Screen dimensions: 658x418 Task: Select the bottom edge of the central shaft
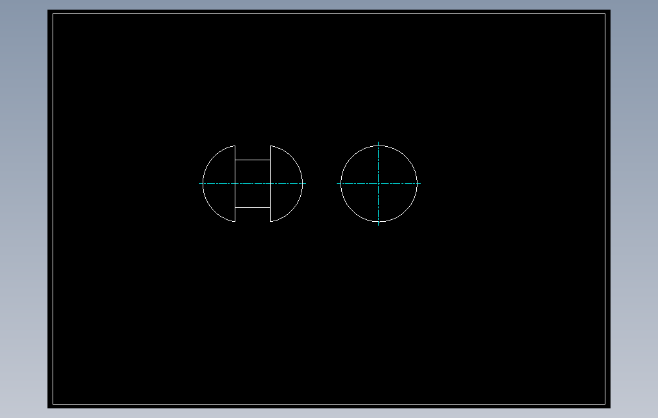point(253,207)
